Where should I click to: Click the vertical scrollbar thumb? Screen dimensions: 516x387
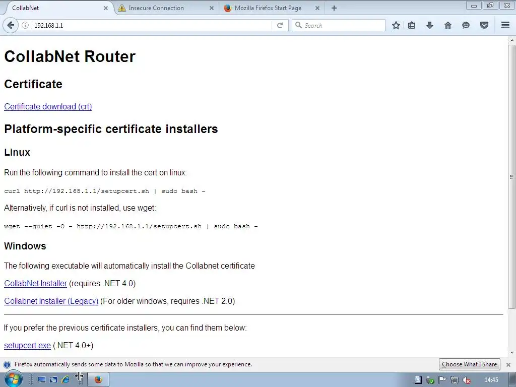[x=511, y=176]
